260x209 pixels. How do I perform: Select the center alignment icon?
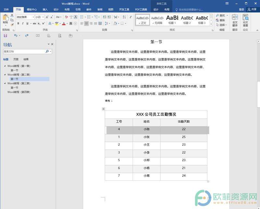point(86,23)
